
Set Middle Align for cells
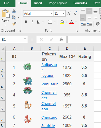(89, 11)
